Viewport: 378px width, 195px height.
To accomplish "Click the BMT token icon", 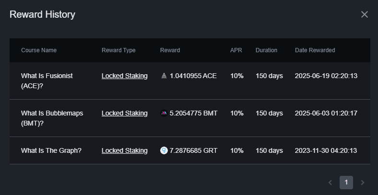I will [x=164, y=113].
